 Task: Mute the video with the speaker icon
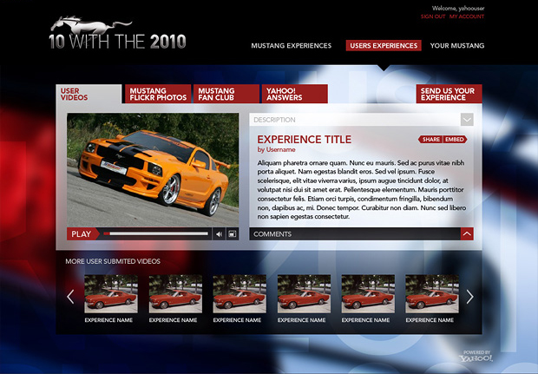219,233
